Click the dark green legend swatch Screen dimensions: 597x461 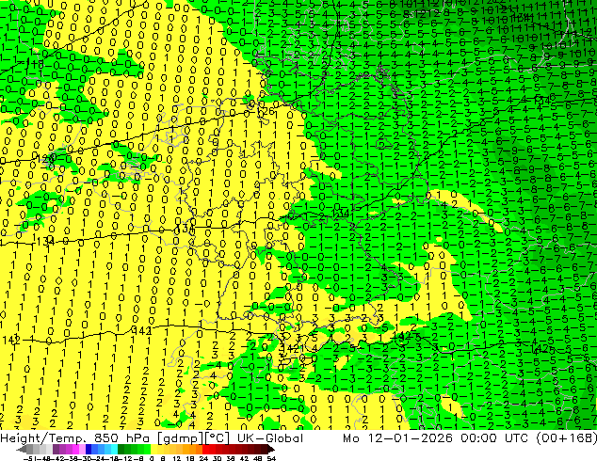(121, 450)
